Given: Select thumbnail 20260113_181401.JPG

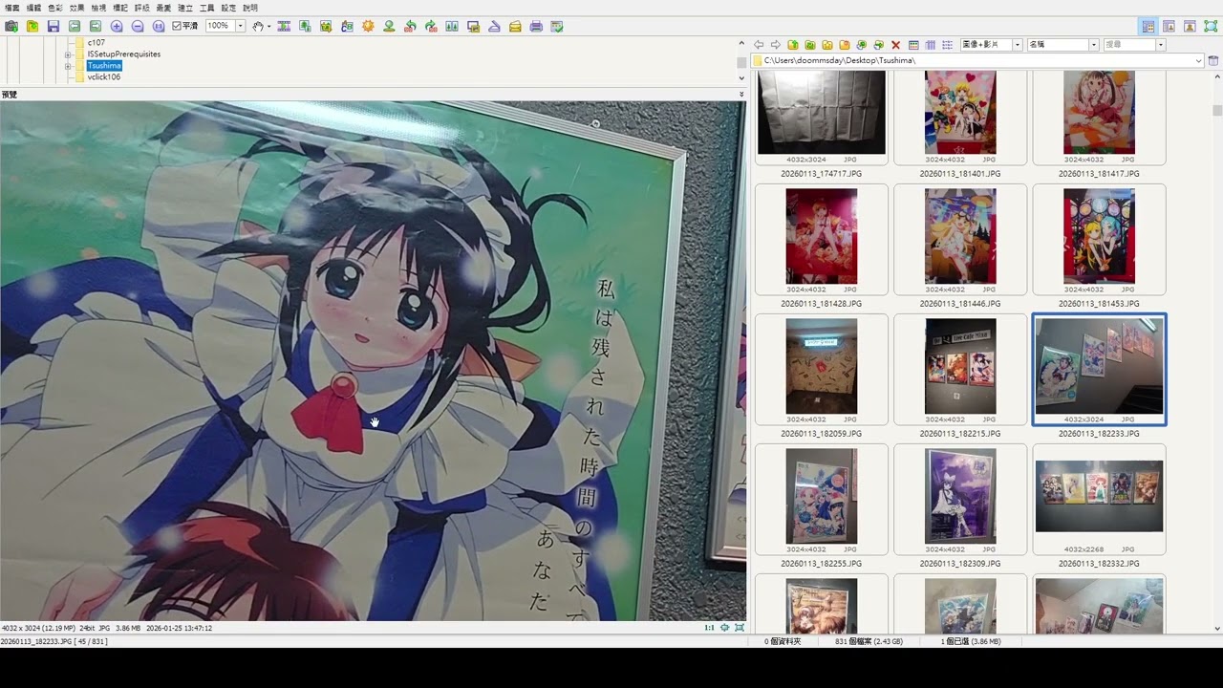Looking at the screenshot, I should (x=960, y=124).
